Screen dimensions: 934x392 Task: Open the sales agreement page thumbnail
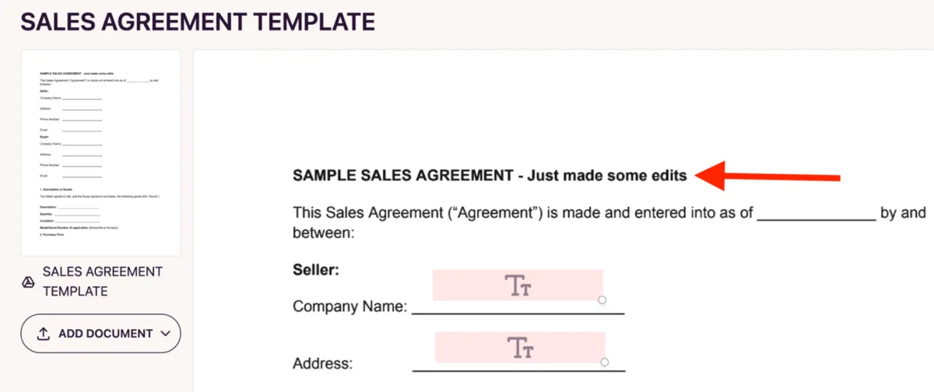101,152
